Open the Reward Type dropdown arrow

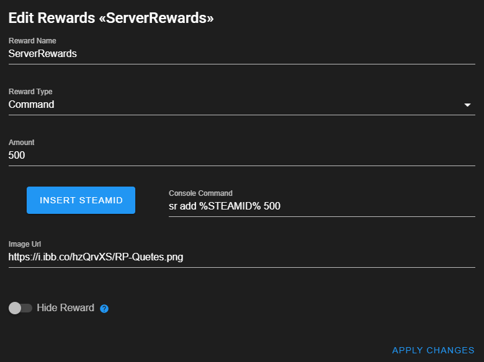(467, 105)
